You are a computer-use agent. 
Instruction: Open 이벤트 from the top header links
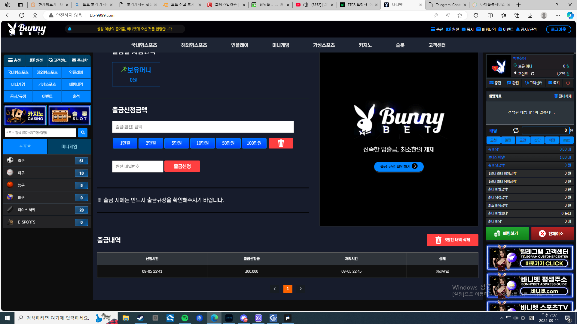pos(506,29)
